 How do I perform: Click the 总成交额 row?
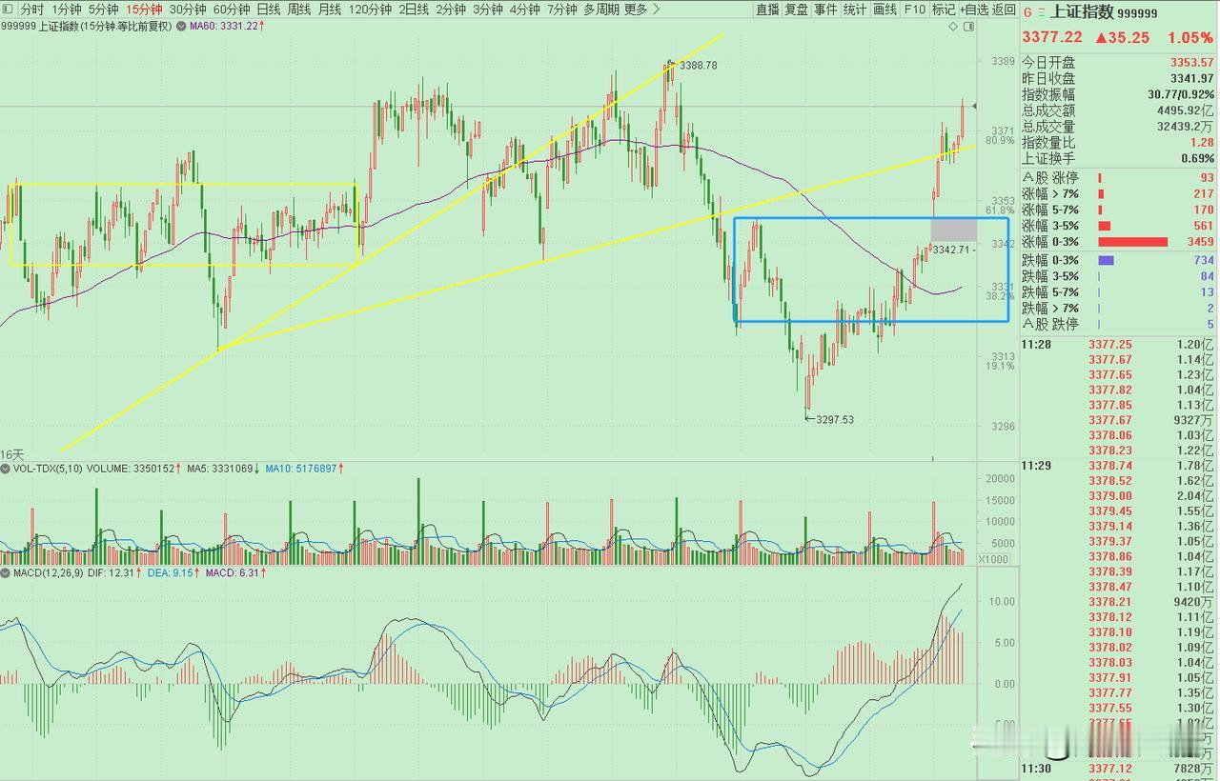click(1118, 110)
